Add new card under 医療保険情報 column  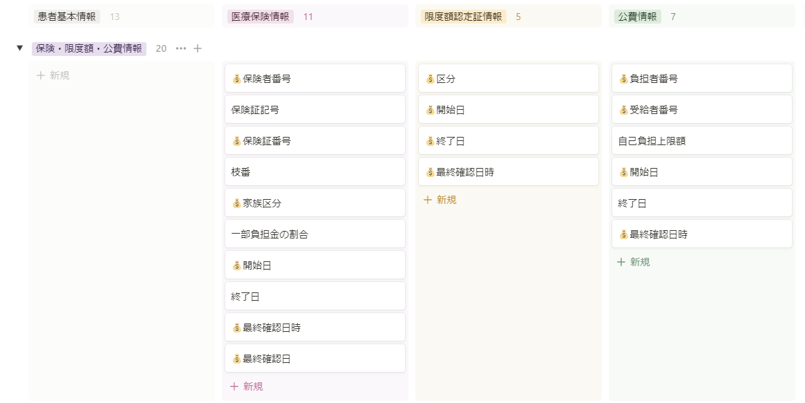pos(247,386)
